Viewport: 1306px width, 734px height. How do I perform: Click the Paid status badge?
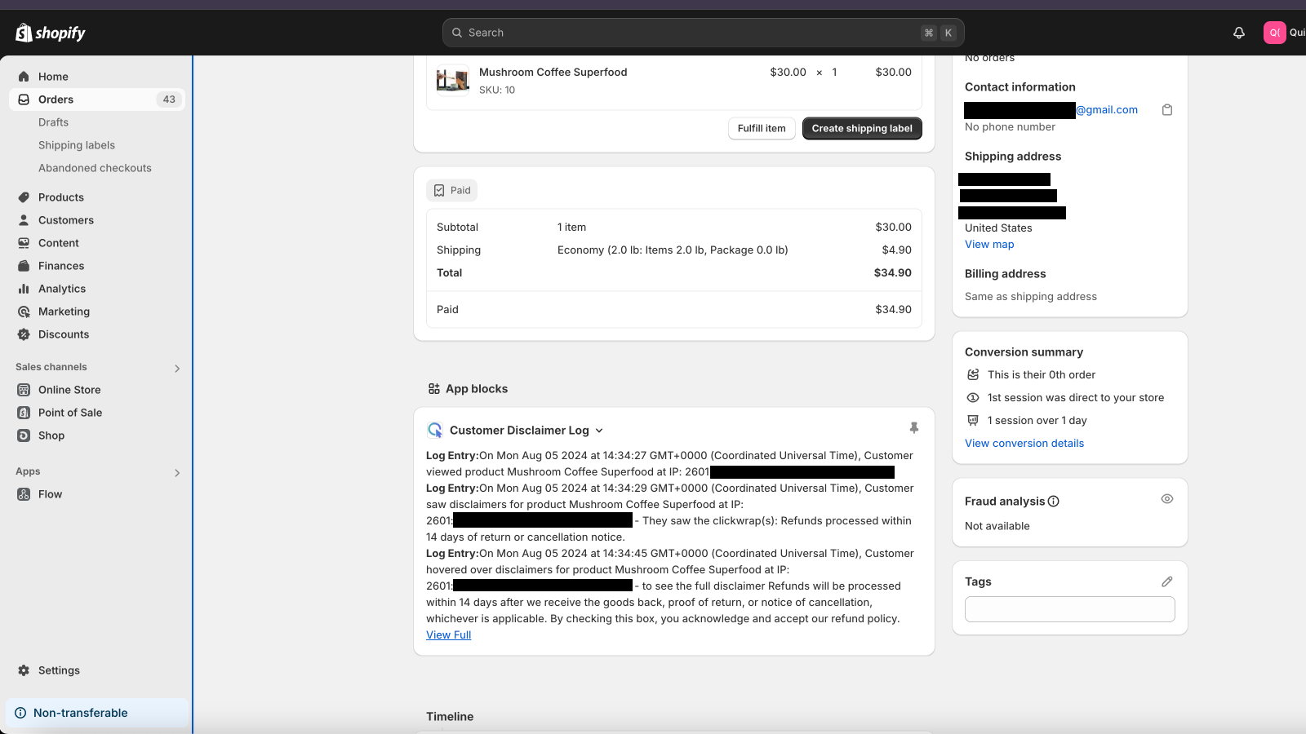click(x=451, y=190)
